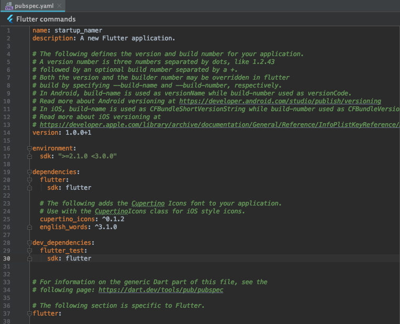Click fold end marker on line 21
Screen dimensions: 400x324
click(29, 188)
